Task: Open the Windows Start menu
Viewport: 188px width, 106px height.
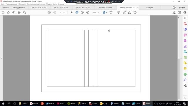Action: point(3,103)
